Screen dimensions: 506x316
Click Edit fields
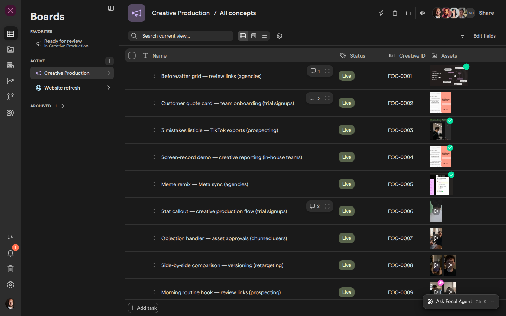click(x=485, y=36)
